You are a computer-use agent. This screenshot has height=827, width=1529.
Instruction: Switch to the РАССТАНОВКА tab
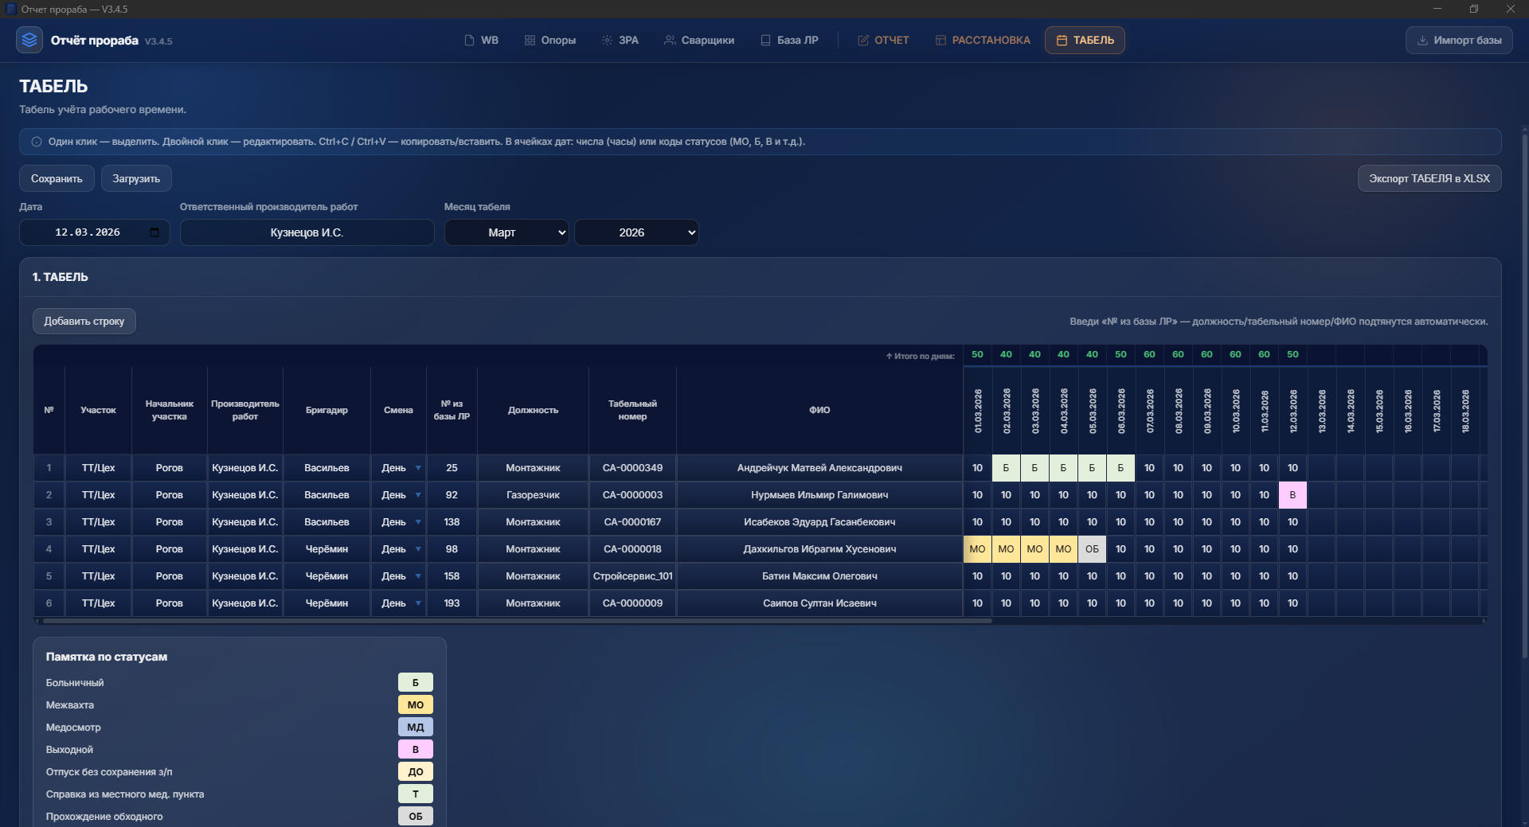pyautogui.click(x=983, y=41)
